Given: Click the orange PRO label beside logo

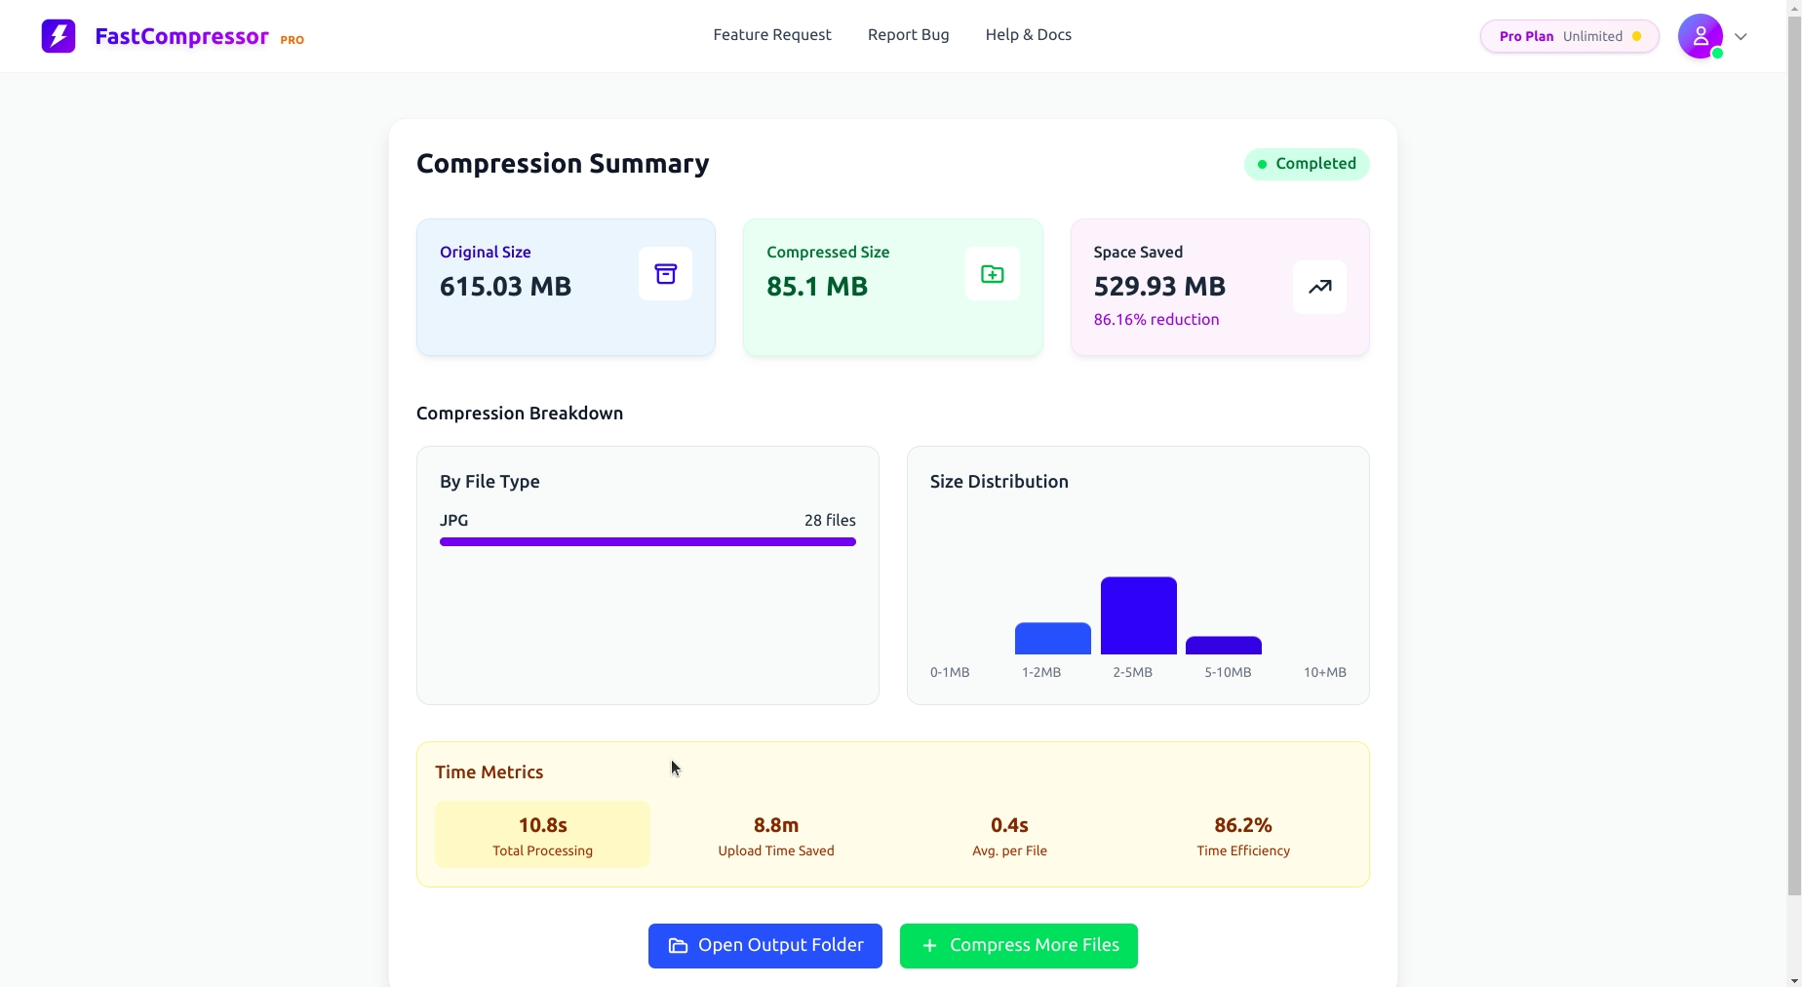Looking at the screenshot, I should coord(293,41).
